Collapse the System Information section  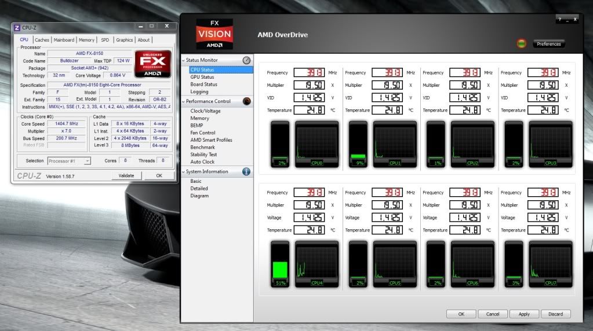[x=183, y=172]
